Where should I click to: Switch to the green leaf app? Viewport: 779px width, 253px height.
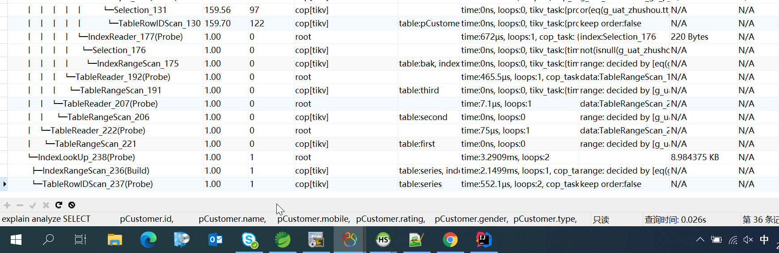pyautogui.click(x=283, y=240)
